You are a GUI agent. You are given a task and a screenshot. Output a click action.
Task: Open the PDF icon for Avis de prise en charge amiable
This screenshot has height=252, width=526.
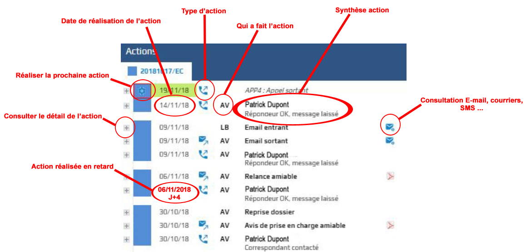tap(390, 225)
